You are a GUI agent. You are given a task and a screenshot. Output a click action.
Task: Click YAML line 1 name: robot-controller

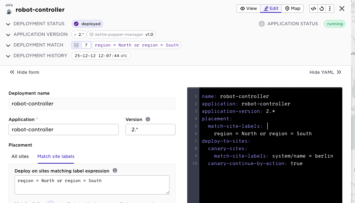235,96
